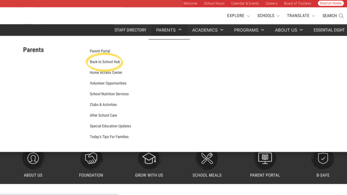
Task: Collapse the Parents menu
Action: 169,30
